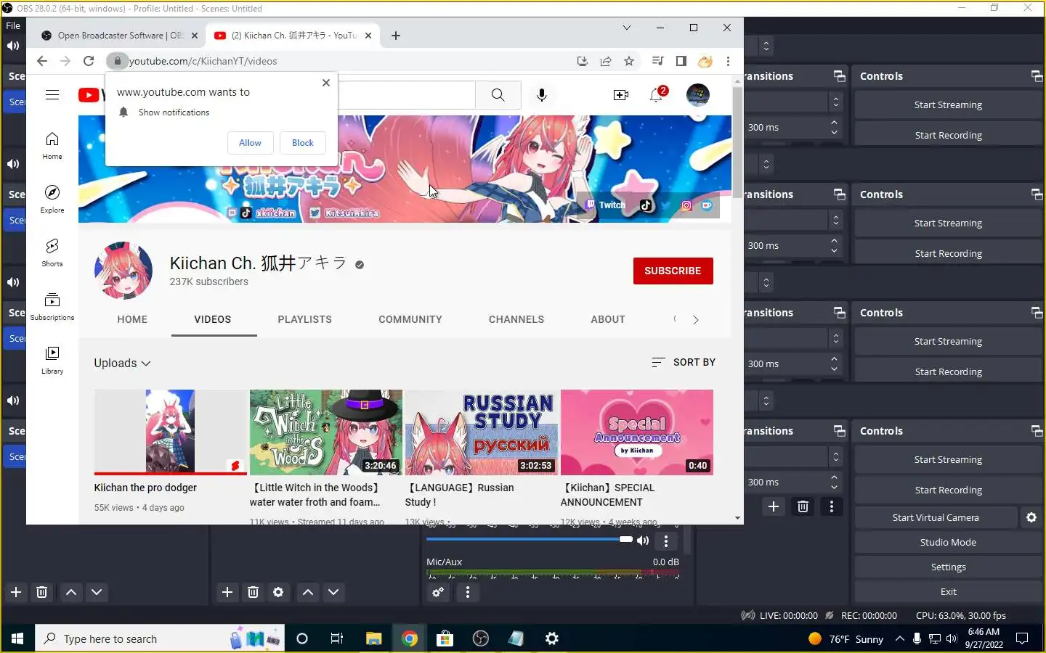Open Shorts in the YouTube sidebar

52,252
